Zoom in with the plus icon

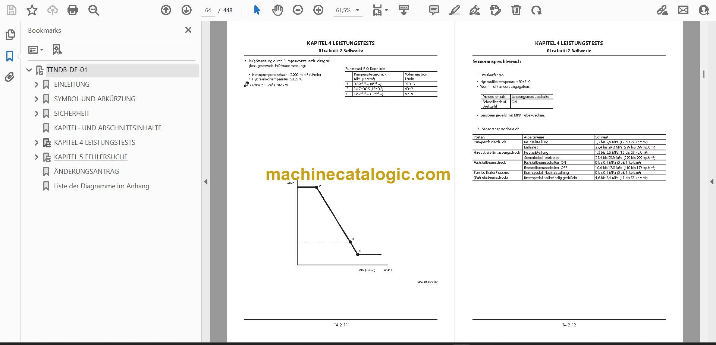point(318,10)
